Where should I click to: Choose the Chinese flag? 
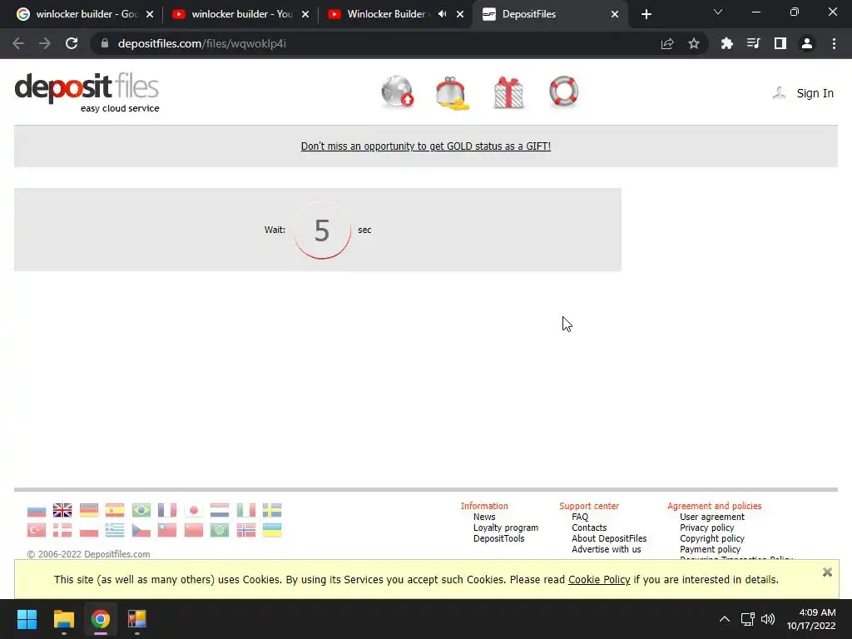click(193, 530)
